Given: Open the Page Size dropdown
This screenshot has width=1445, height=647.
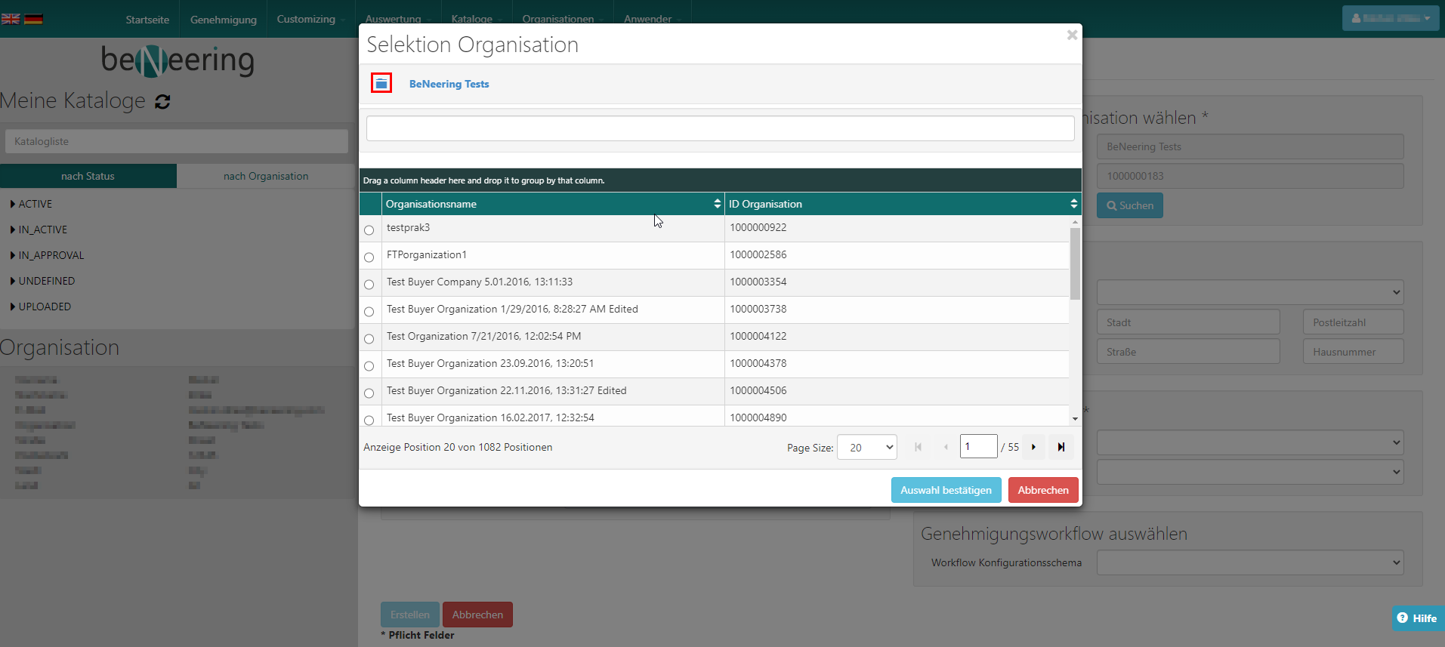Looking at the screenshot, I should 866,447.
